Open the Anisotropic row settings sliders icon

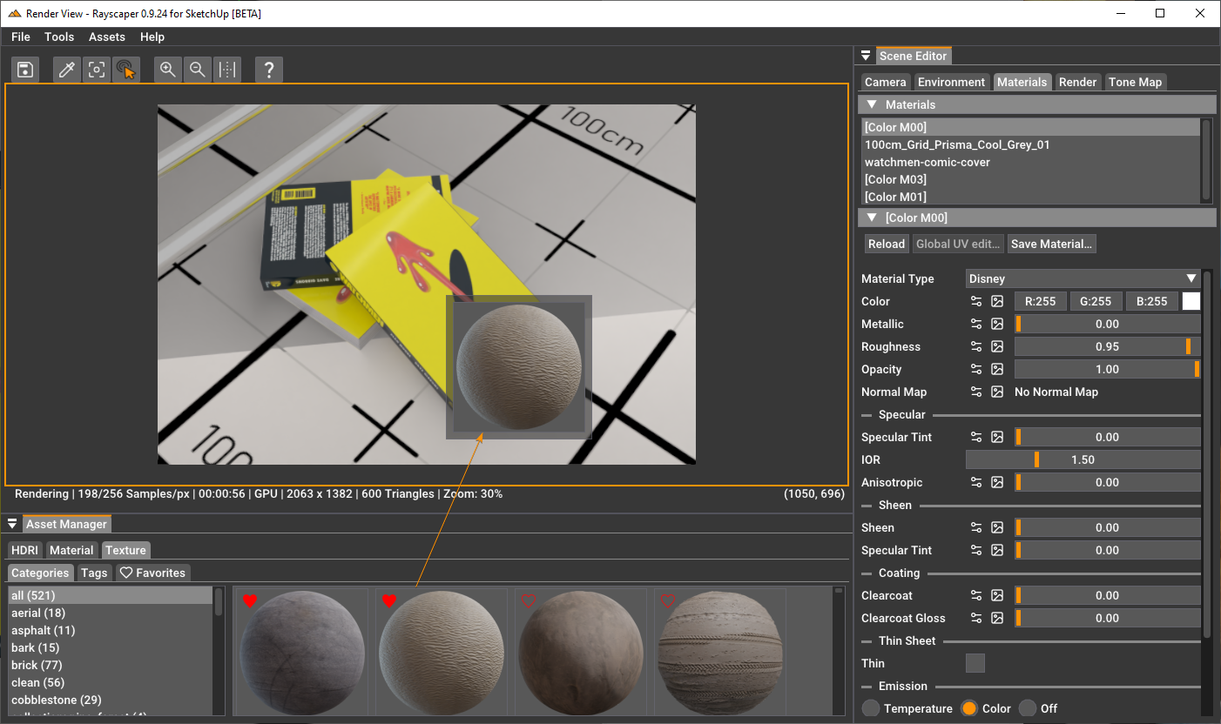(976, 482)
